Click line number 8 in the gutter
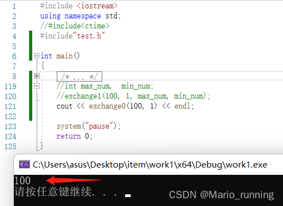 point(14,76)
